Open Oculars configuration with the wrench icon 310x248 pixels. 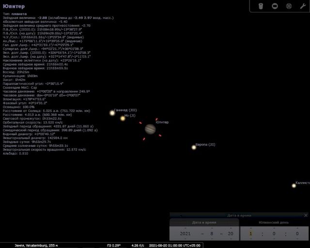pos(302,6)
